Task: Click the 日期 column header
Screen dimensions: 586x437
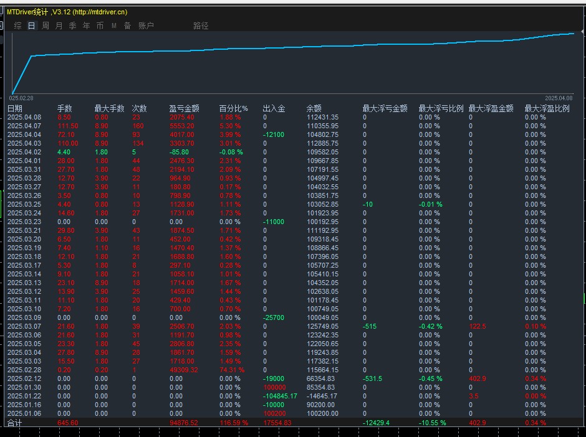Action: coord(15,108)
